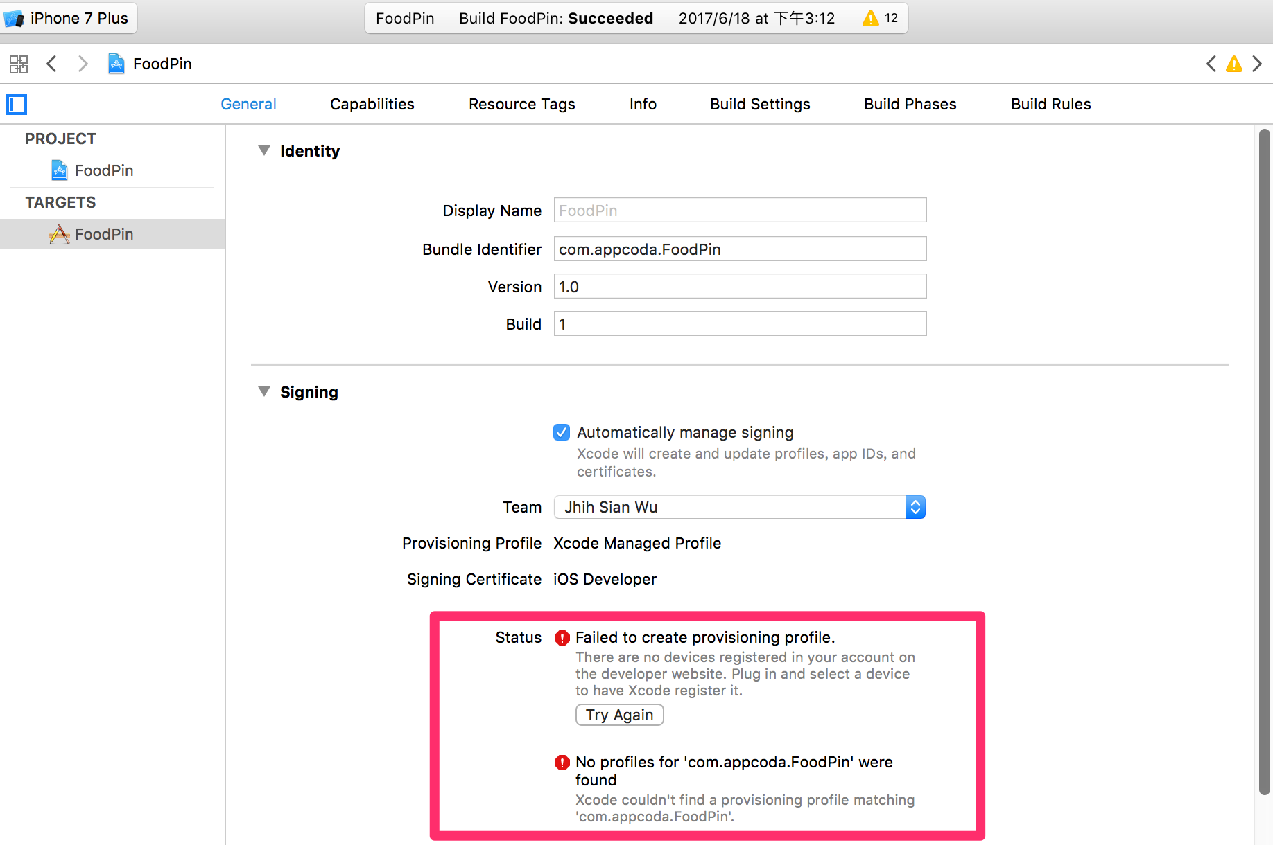1273x845 pixels.
Task: Toggle Automatically manage signing checkbox
Action: coord(562,432)
